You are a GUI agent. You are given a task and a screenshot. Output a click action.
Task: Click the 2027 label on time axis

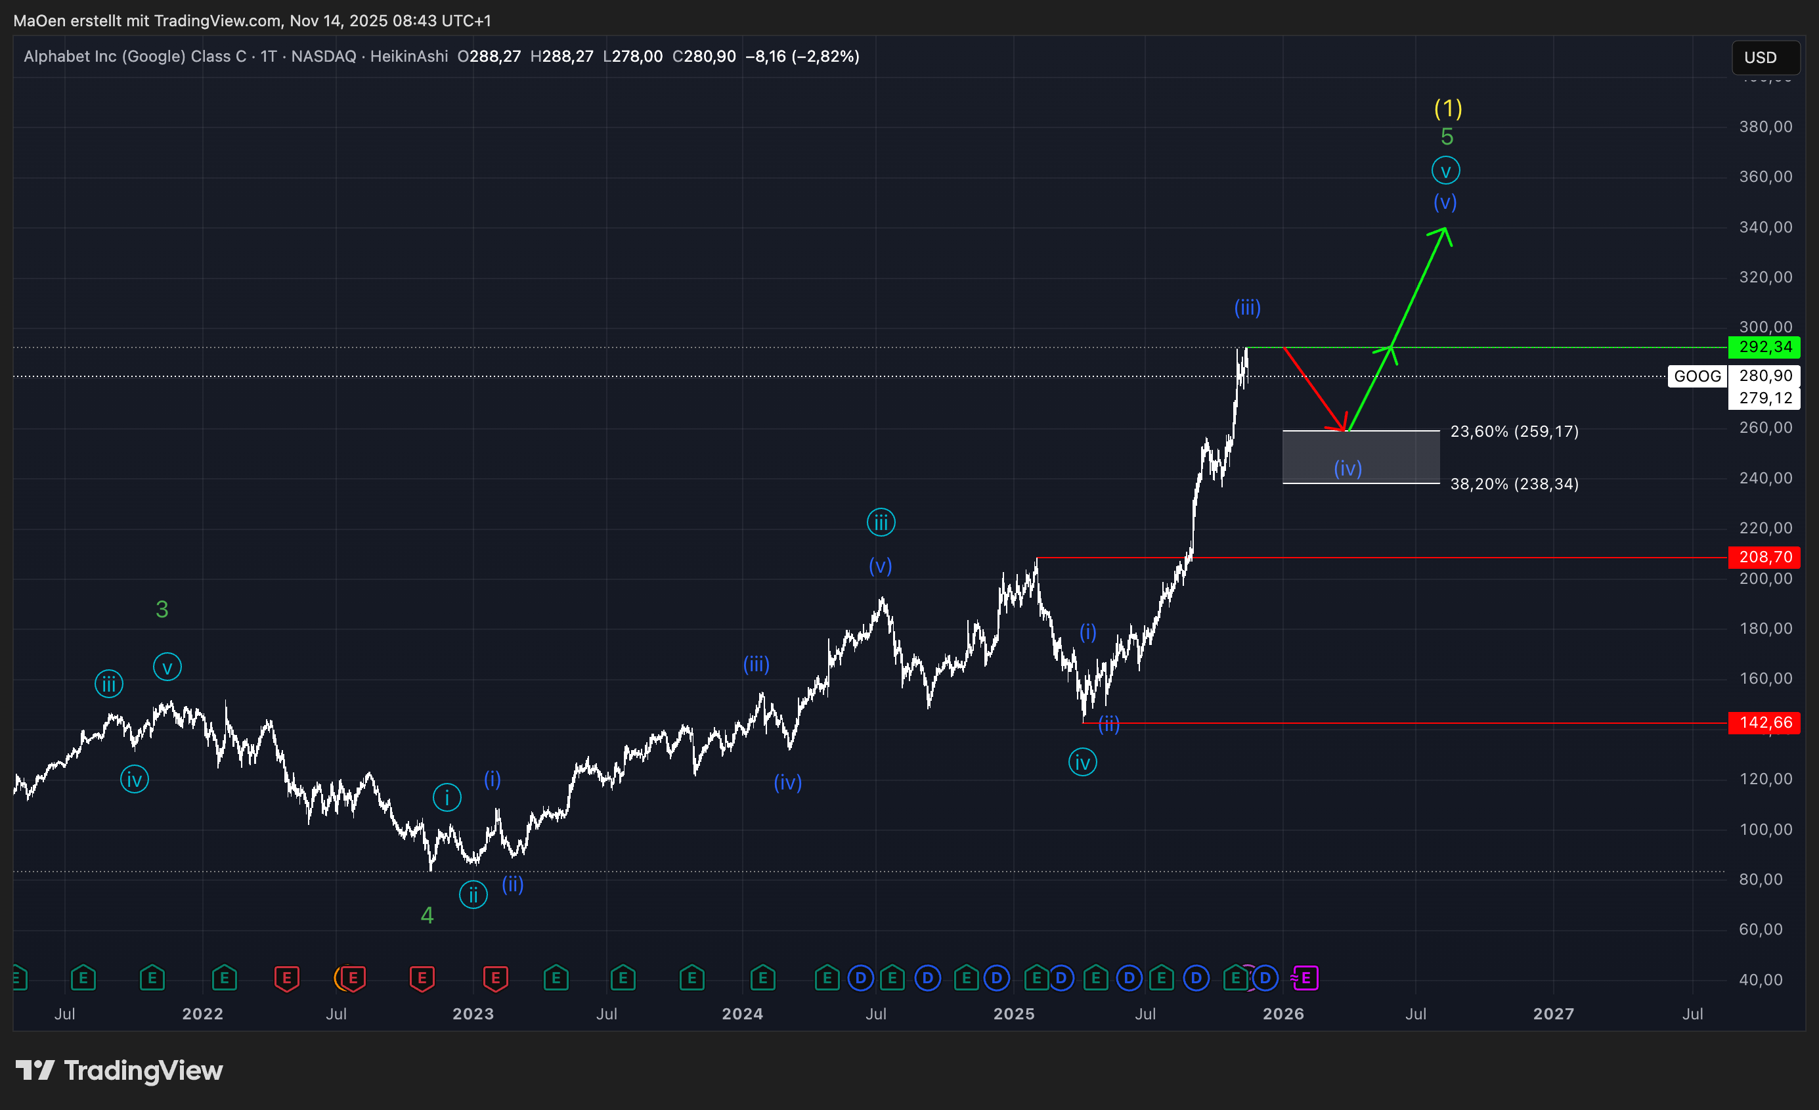pyautogui.click(x=1553, y=1013)
